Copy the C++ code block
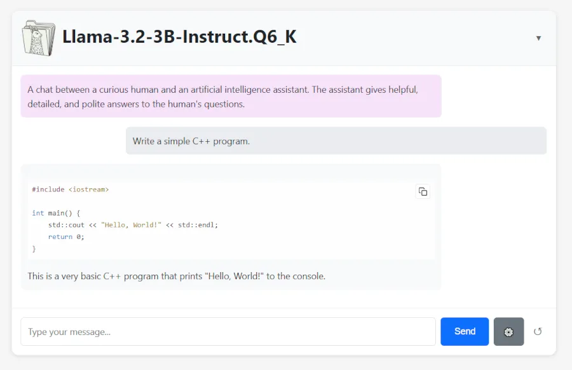 (x=423, y=191)
